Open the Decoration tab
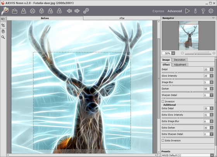 click(x=180, y=60)
